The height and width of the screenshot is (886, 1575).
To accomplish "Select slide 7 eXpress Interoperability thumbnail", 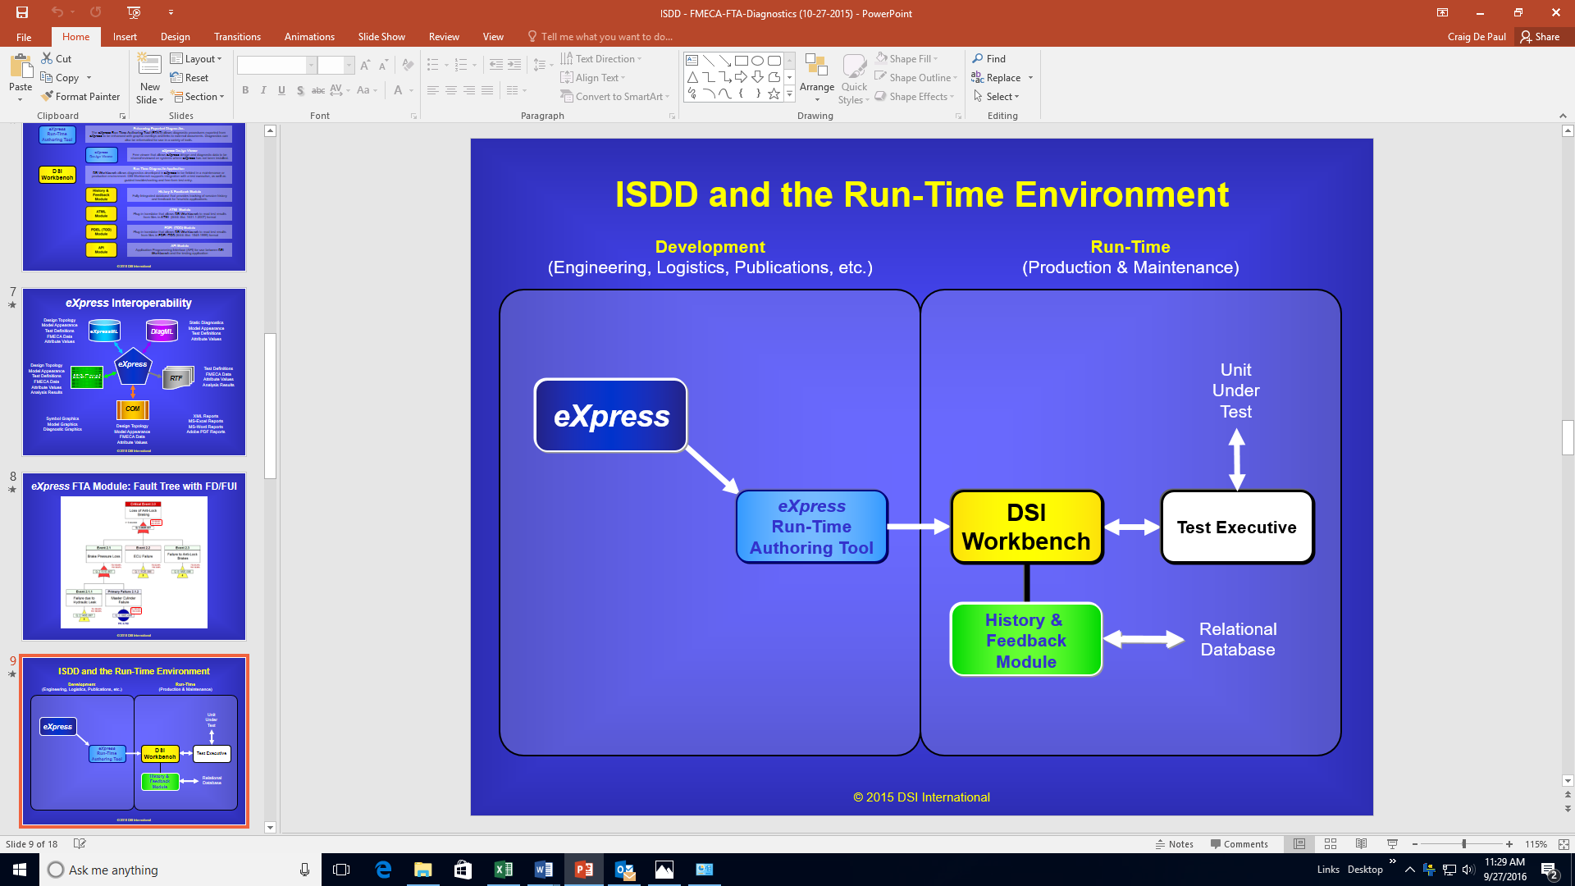I will click(134, 372).
